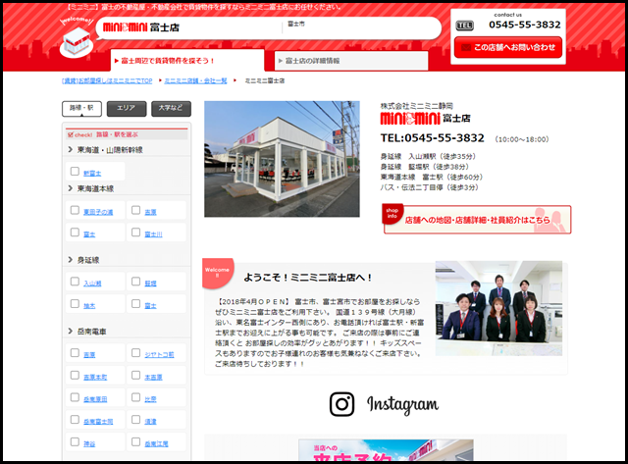Tick the 富士川 station checkbox
Image resolution: width=628 pixels, height=464 pixels.
pos(135,232)
